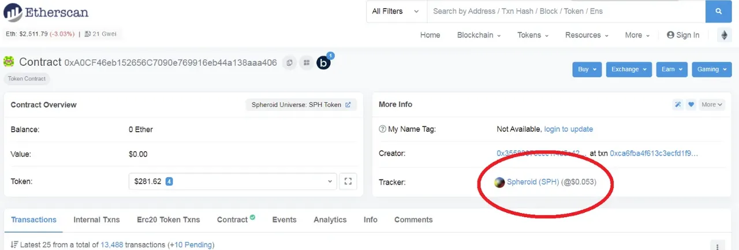Expand the Resources menu
Screen dimensions: 739x250
(587, 35)
